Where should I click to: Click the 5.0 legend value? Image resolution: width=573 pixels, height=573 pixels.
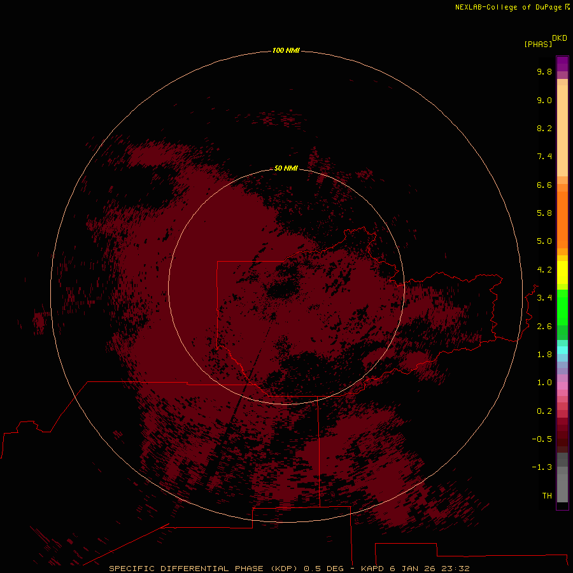tap(544, 241)
